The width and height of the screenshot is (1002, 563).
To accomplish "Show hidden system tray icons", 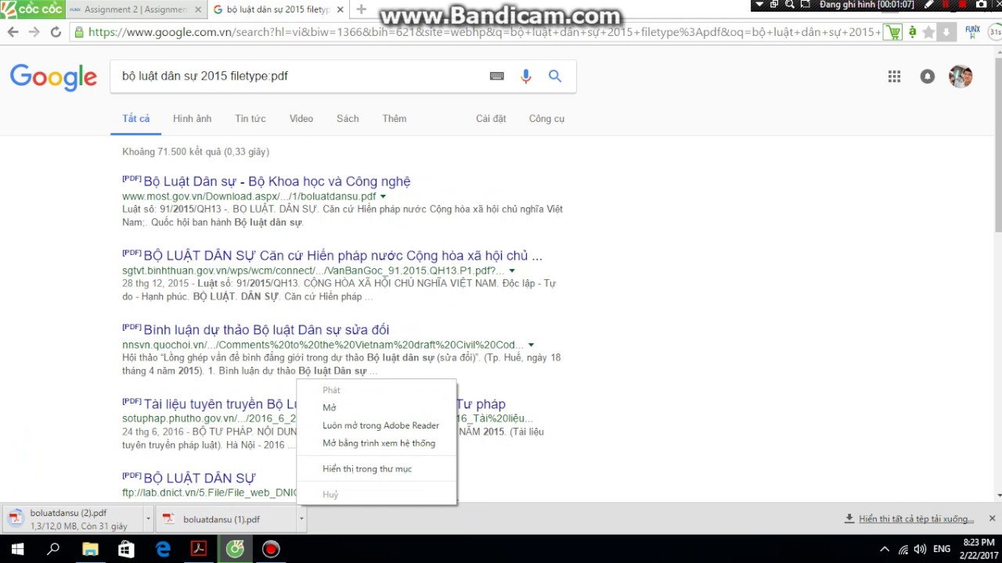I will point(885,549).
